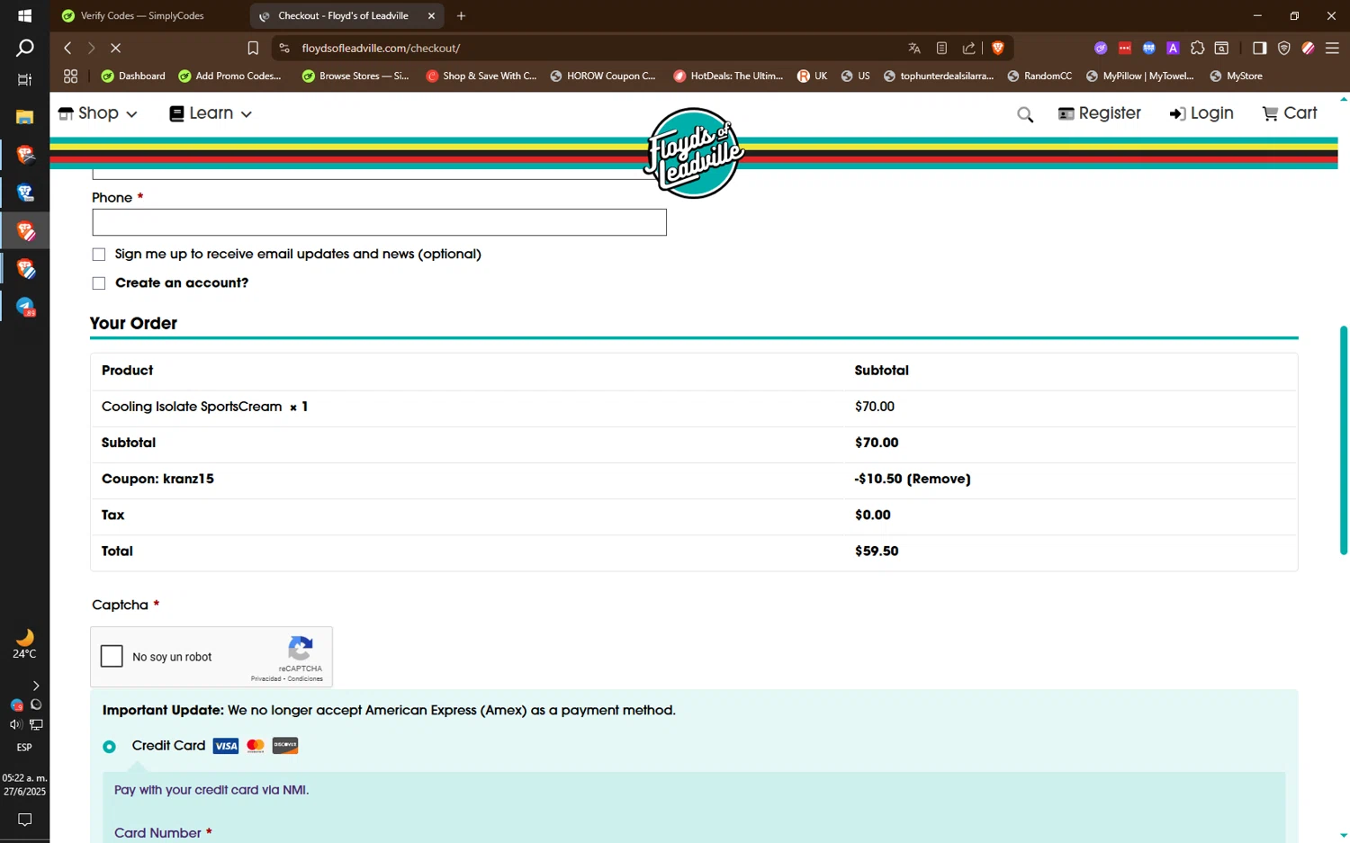The image size is (1350, 843).
Task: Click the browser forward arrow
Action: [x=91, y=48]
